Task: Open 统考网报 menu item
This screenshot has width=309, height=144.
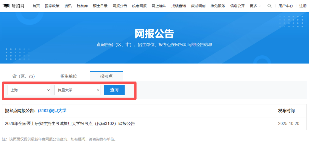Action: click(x=139, y=6)
